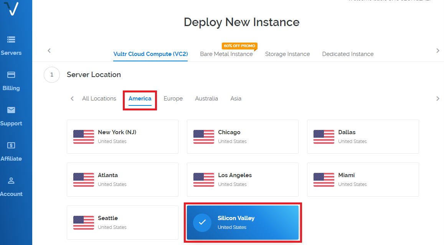Viewport: 444px width, 245px height.
Task: Switch to Storage Instance tab
Action: tap(287, 54)
